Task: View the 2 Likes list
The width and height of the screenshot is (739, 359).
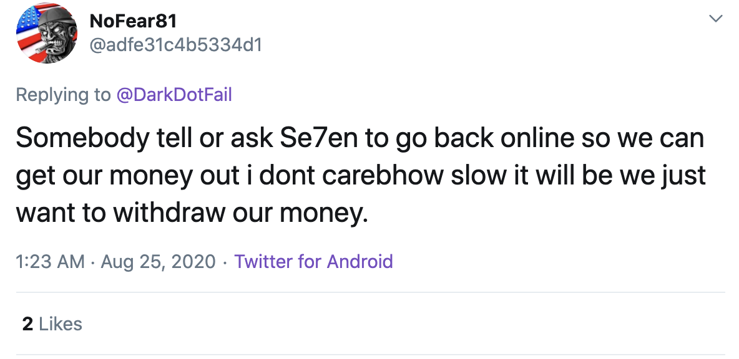Action: pos(52,324)
